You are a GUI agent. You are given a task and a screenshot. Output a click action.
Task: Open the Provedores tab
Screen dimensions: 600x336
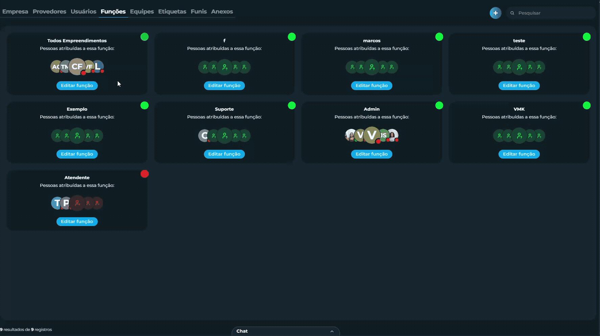click(49, 11)
